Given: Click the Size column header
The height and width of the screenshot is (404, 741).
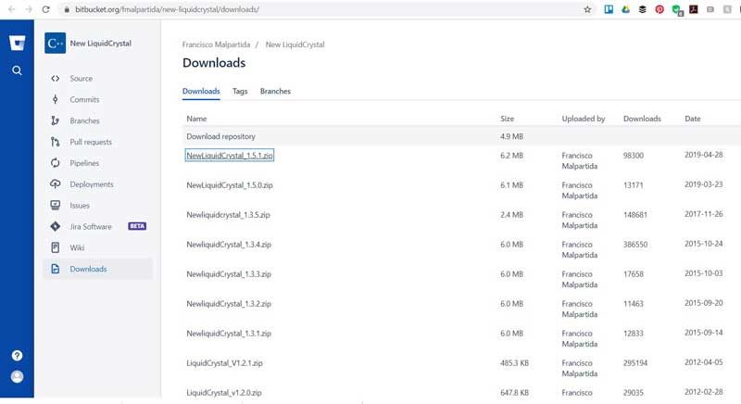Looking at the screenshot, I should coord(507,119).
